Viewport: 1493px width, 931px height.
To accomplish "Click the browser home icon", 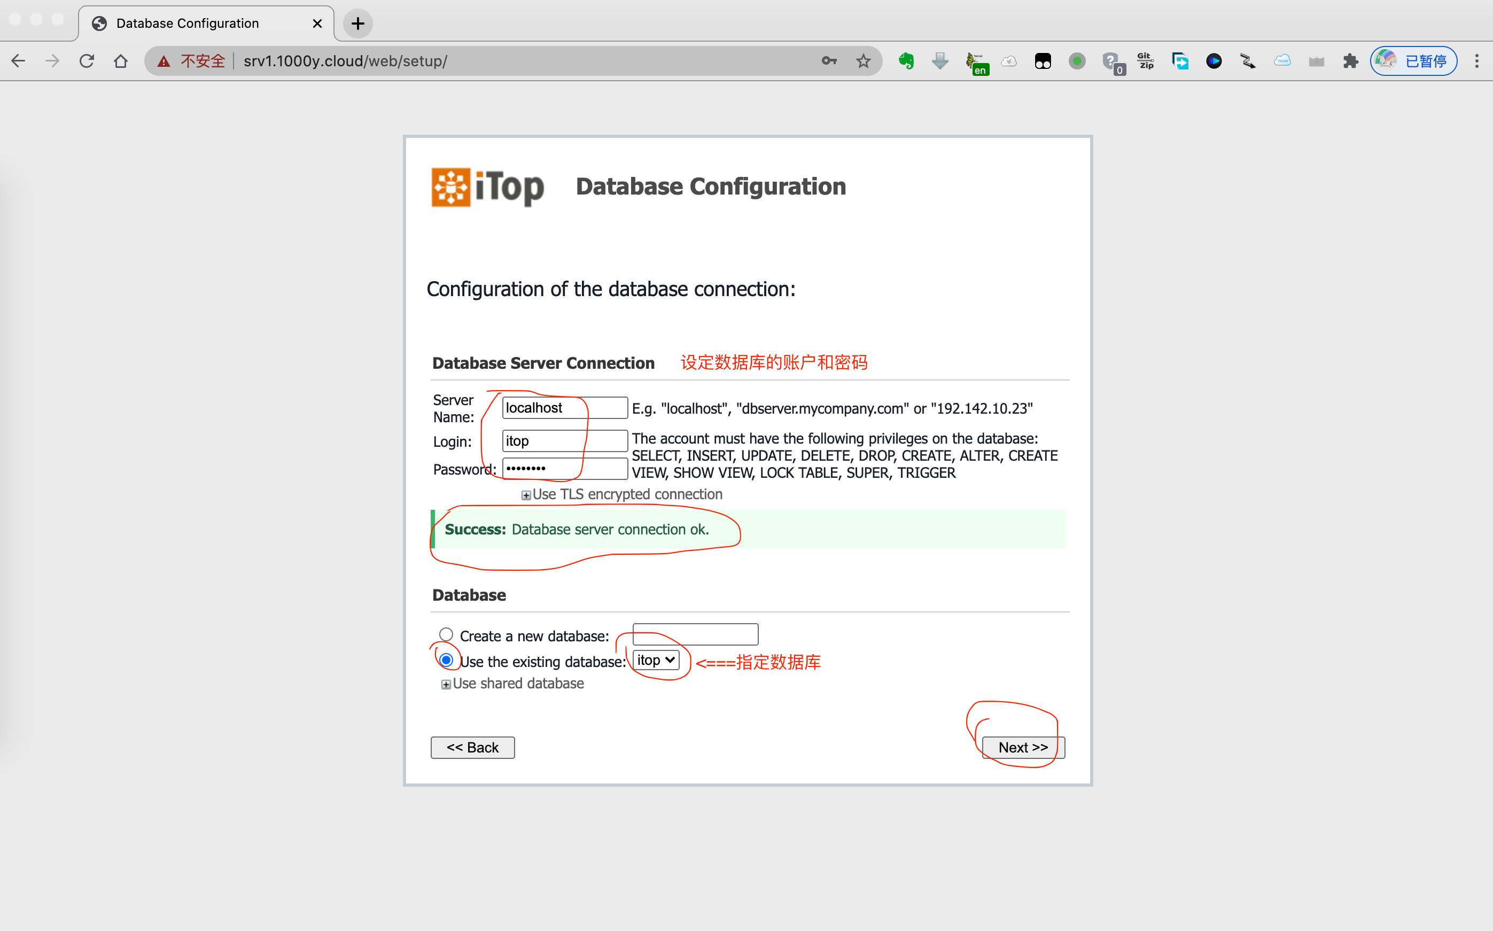I will (x=121, y=61).
